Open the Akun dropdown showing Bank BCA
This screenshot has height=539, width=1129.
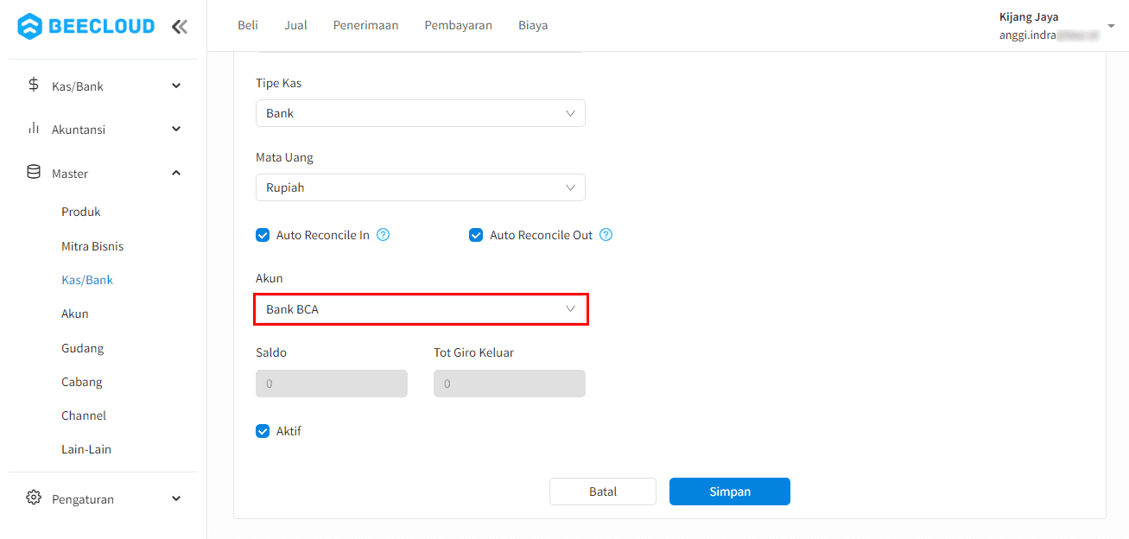[x=420, y=309]
